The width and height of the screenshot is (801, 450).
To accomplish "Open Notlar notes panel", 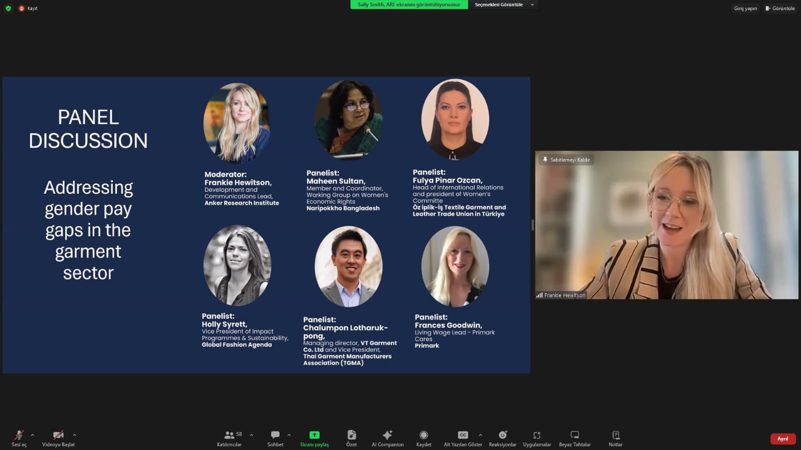I will pyautogui.click(x=616, y=438).
